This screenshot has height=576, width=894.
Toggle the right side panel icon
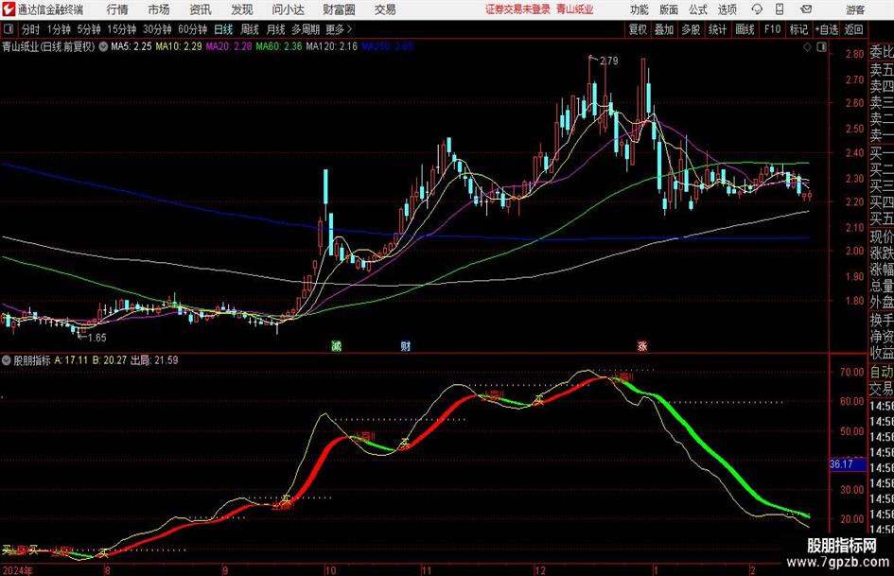[821, 47]
